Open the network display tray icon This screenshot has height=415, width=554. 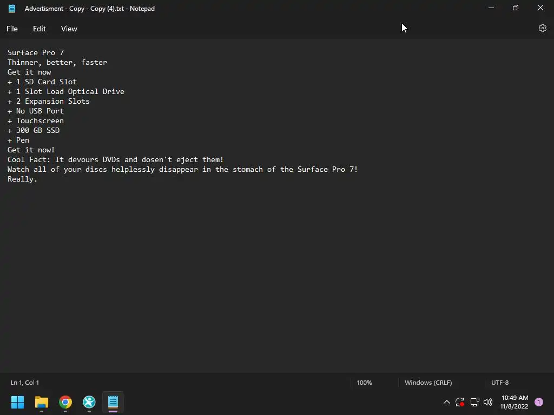click(474, 402)
